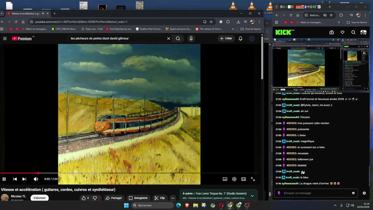Viewport: 373px width, 210px height.
Task: Open Chrome menu in Kick window
Action: [365, 15]
